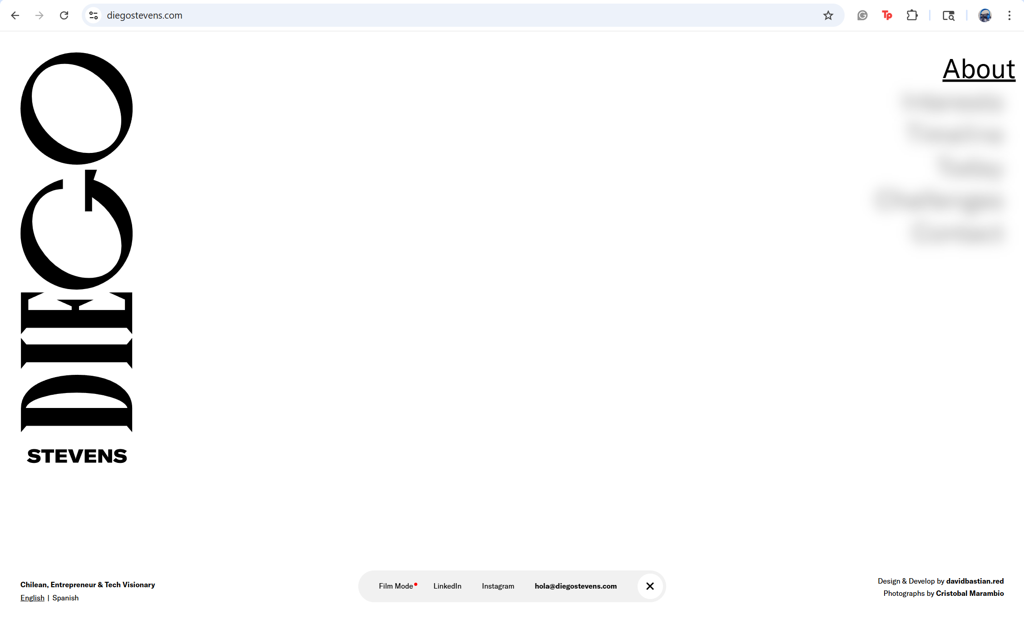Viewport: 1024px width, 619px height.
Task: Open Chrome three-dot menu
Action: point(1009,15)
